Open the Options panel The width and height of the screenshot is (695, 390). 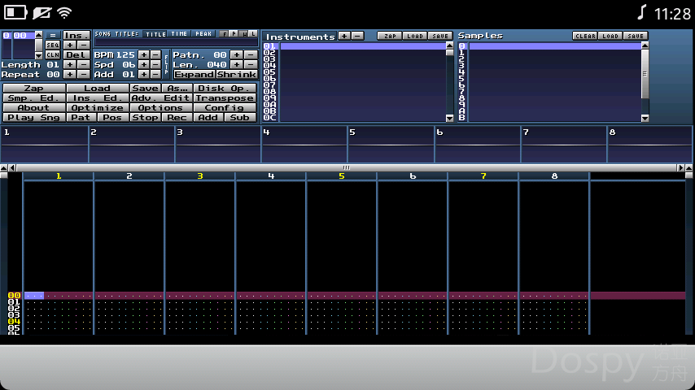tap(160, 107)
